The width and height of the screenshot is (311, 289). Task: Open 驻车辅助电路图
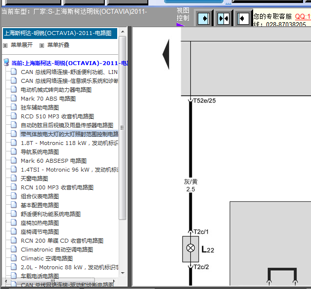40,108
